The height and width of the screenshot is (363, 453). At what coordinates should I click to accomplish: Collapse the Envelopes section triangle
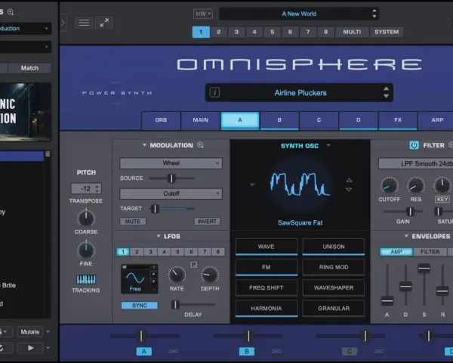pyautogui.click(x=406, y=236)
